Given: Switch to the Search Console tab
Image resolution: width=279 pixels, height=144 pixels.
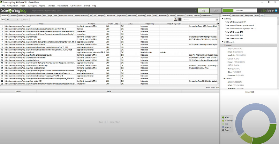Looking at the screenshot, I should coord(193,16).
